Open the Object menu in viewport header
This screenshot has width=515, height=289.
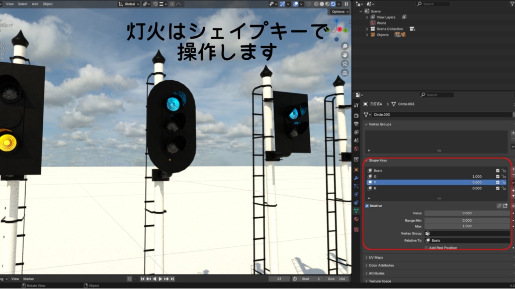click(47, 4)
